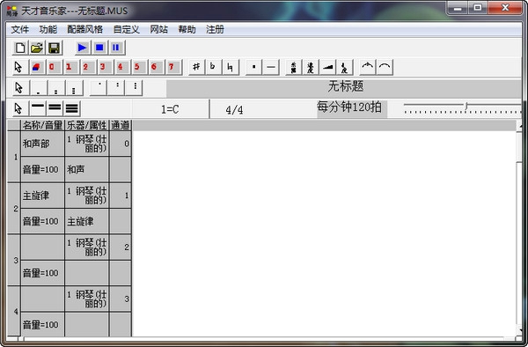Change the key signature 1=C
Screen dimensions: 528x347
(171, 109)
